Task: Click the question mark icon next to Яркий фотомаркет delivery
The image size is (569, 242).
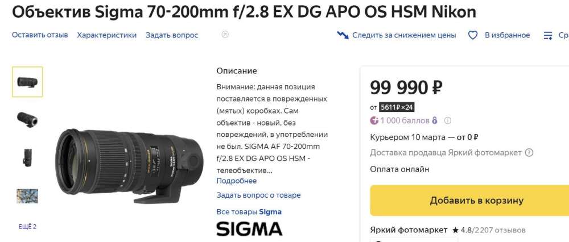Action: pos(529,152)
